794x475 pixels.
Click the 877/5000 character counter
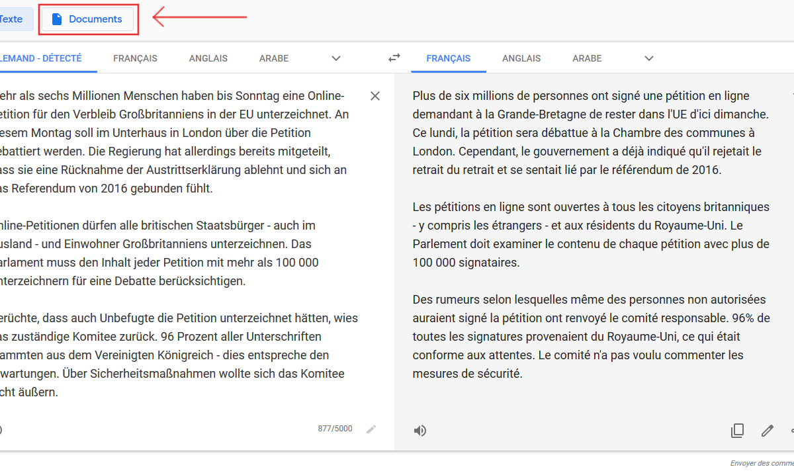pyautogui.click(x=335, y=429)
